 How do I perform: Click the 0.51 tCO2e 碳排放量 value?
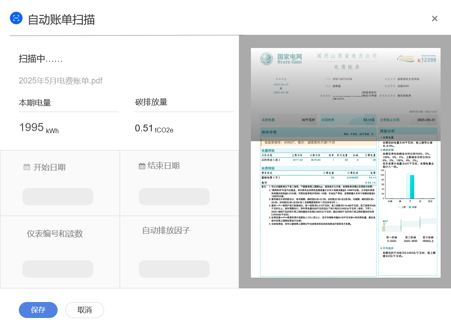pos(154,129)
